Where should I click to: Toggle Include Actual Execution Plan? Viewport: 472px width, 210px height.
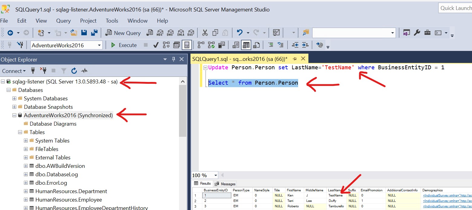click(201, 45)
